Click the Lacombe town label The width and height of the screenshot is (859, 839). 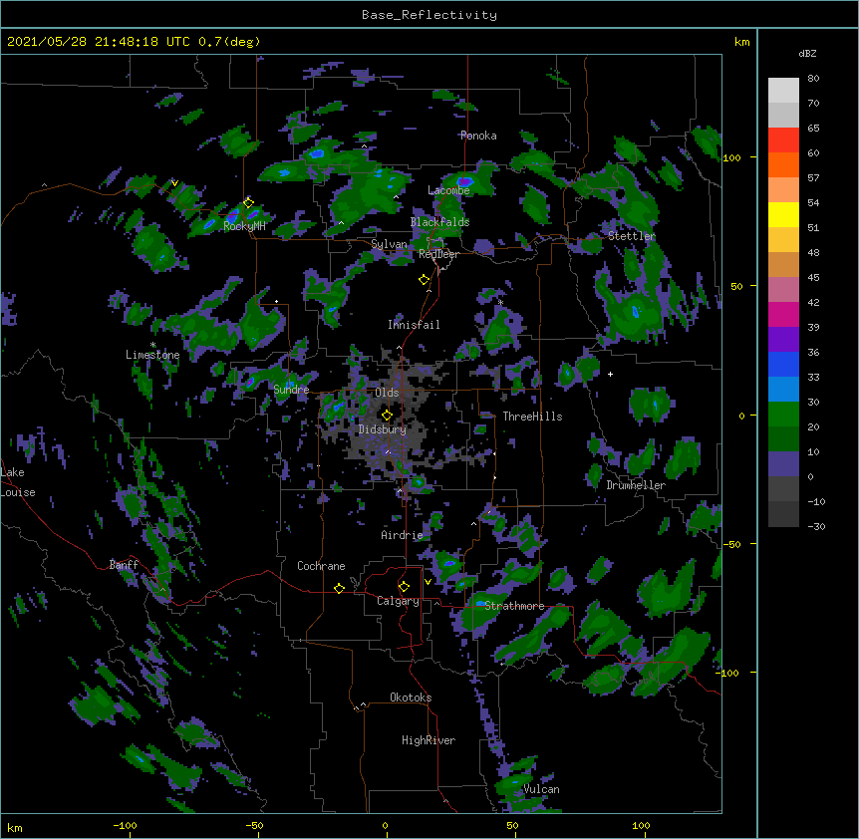[x=448, y=190]
